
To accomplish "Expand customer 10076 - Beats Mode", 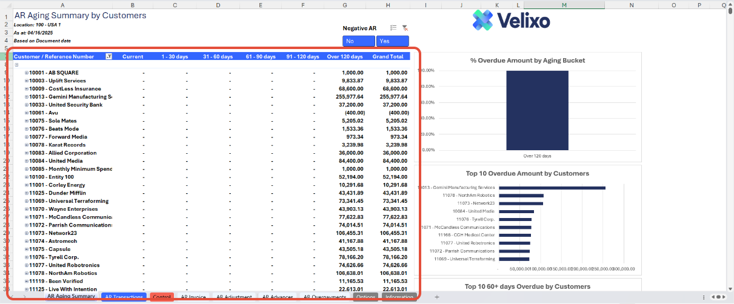I will click(27, 129).
